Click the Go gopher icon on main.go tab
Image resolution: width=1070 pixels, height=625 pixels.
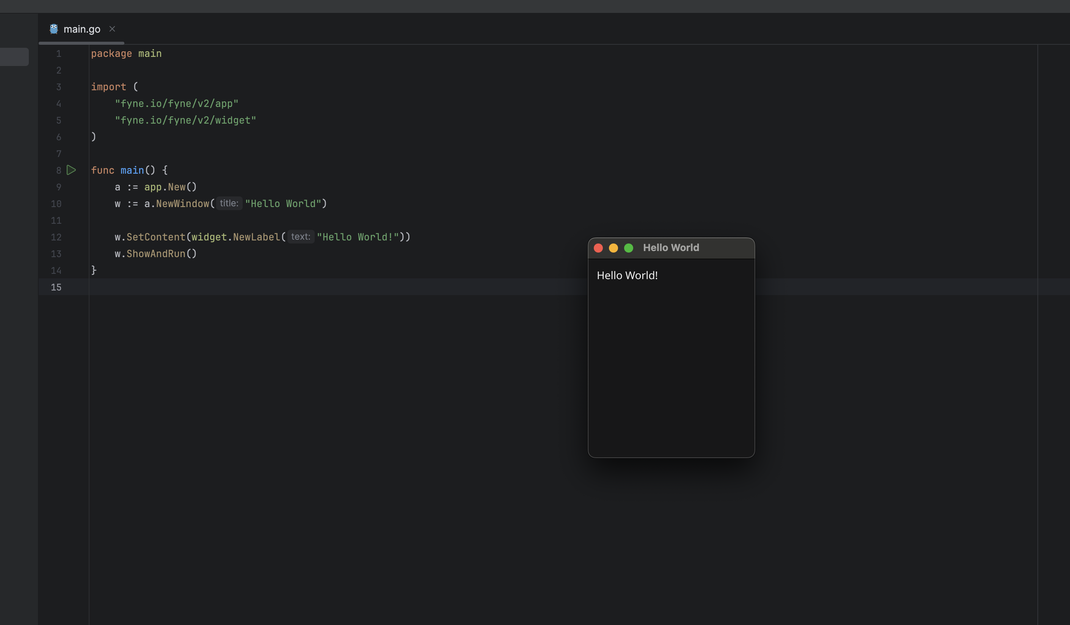(x=53, y=29)
